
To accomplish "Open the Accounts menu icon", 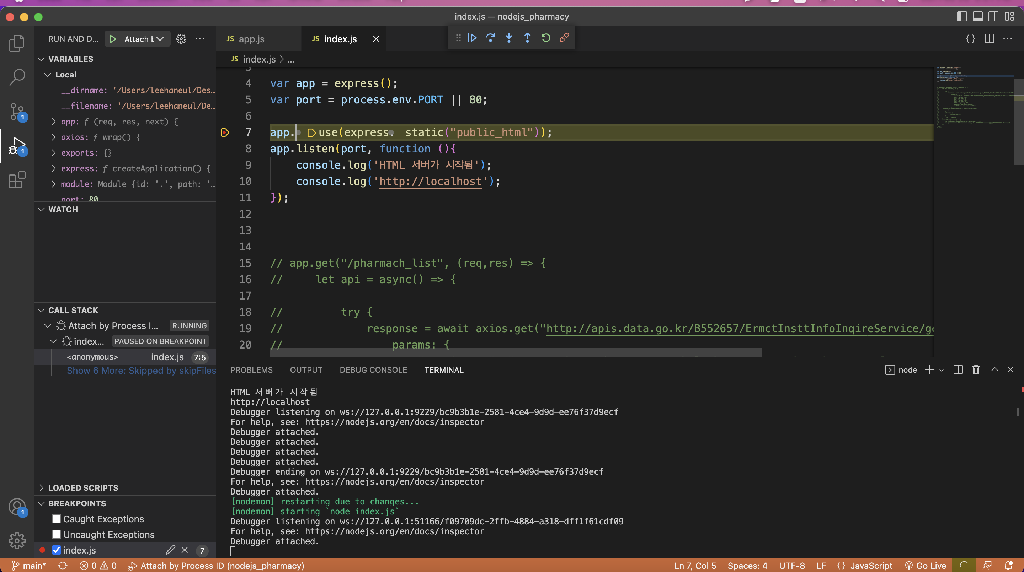I will (x=17, y=507).
